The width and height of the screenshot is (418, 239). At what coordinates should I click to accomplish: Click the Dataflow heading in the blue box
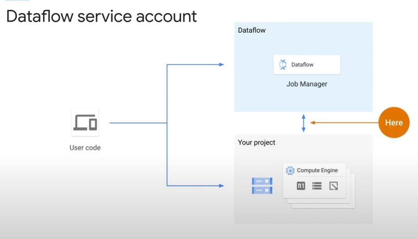[x=252, y=30]
